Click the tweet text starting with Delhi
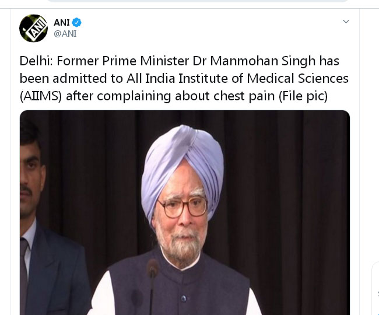379x315 pixels. [184, 78]
